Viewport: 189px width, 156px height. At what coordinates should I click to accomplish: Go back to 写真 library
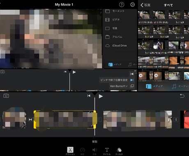145,5
